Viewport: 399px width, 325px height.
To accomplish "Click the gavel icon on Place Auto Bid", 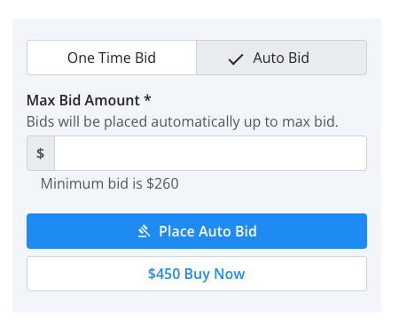I will tap(145, 231).
